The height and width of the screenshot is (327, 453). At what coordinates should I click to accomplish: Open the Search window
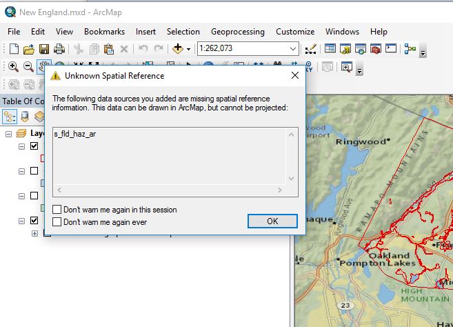click(361, 49)
